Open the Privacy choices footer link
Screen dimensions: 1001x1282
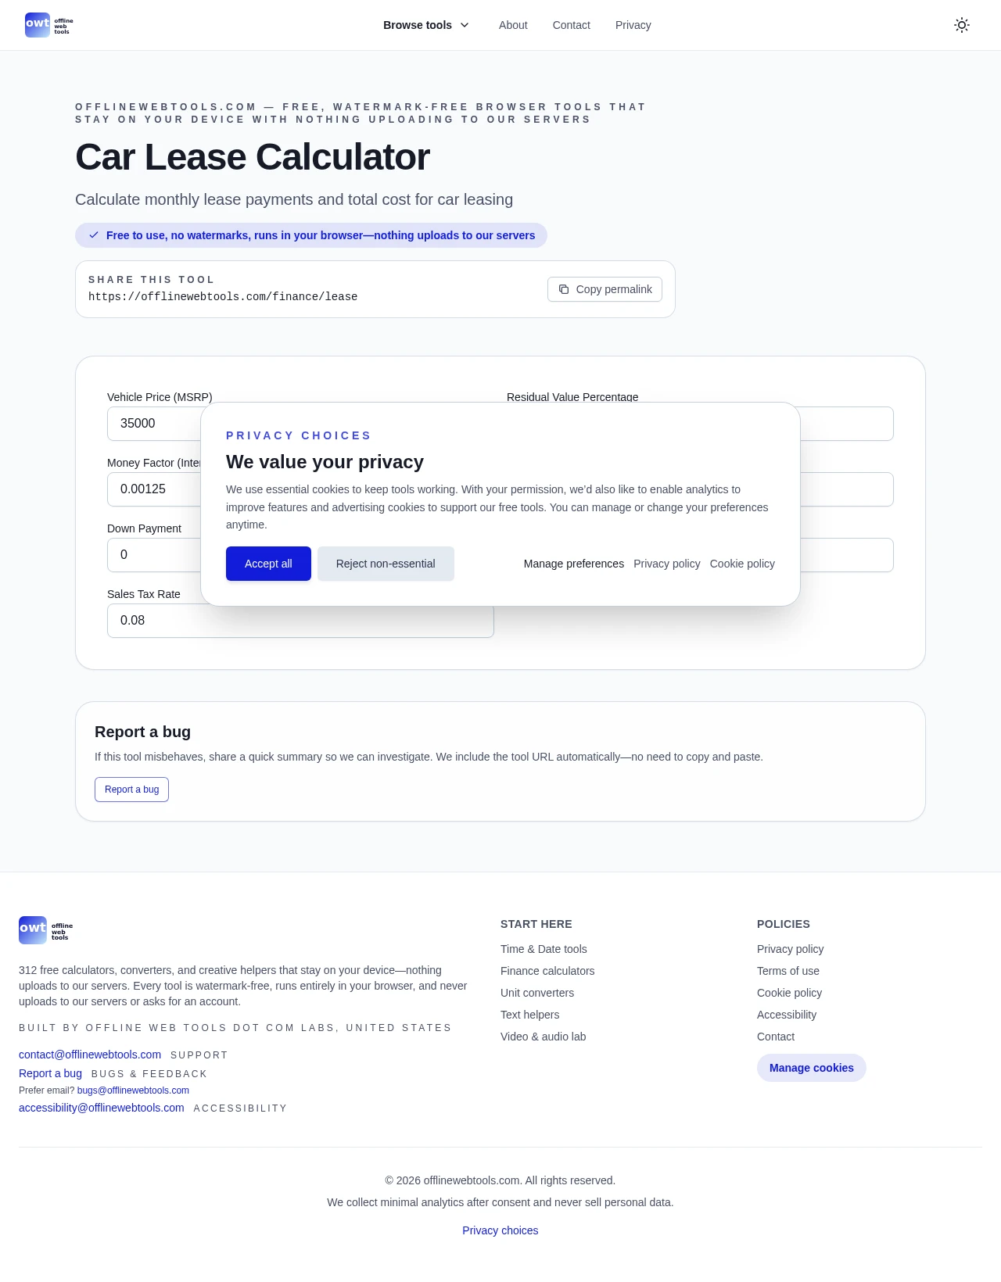coord(500,1230)
